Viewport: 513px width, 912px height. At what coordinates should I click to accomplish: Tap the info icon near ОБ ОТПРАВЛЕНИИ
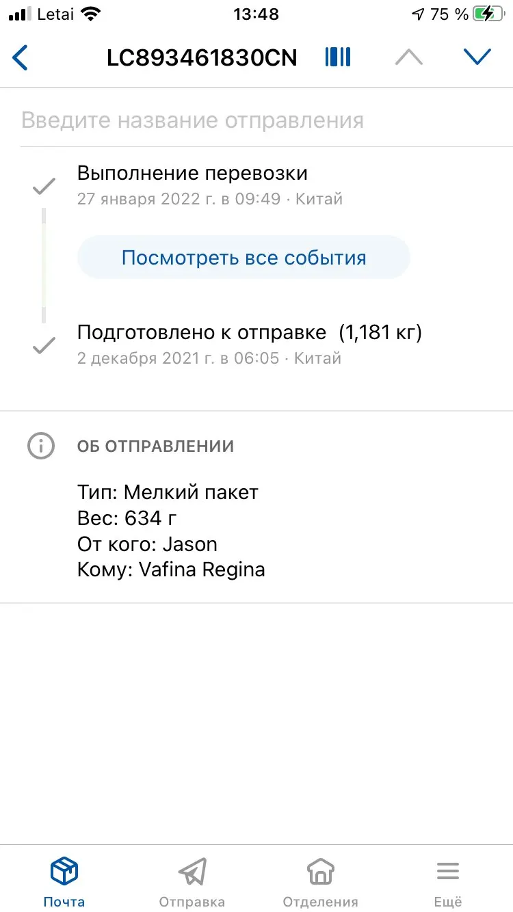pyautogui.click(x=40, y=446)
